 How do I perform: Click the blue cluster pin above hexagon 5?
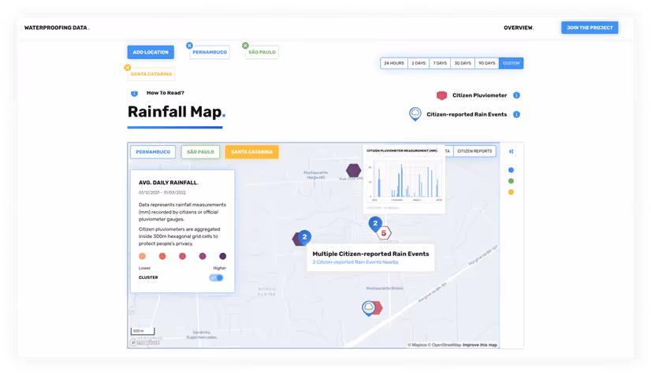pos(375,224)
